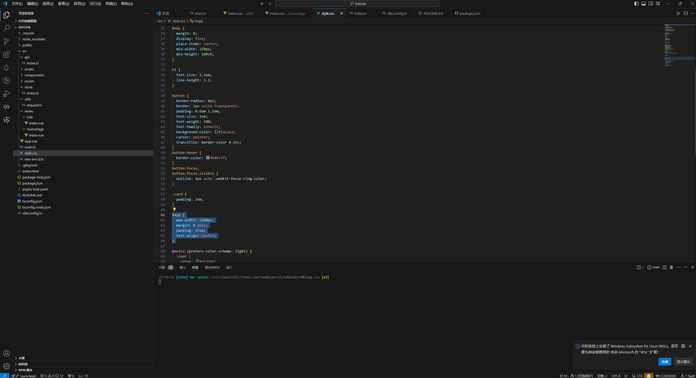Switch to vite.config.ts editor tab
Screen dimensions: 696x378
(396, 13)
